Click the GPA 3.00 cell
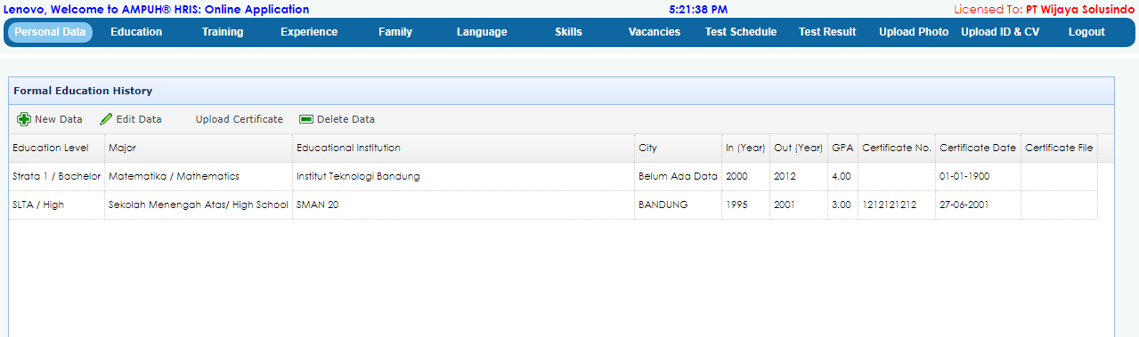 tap(842, 205)
